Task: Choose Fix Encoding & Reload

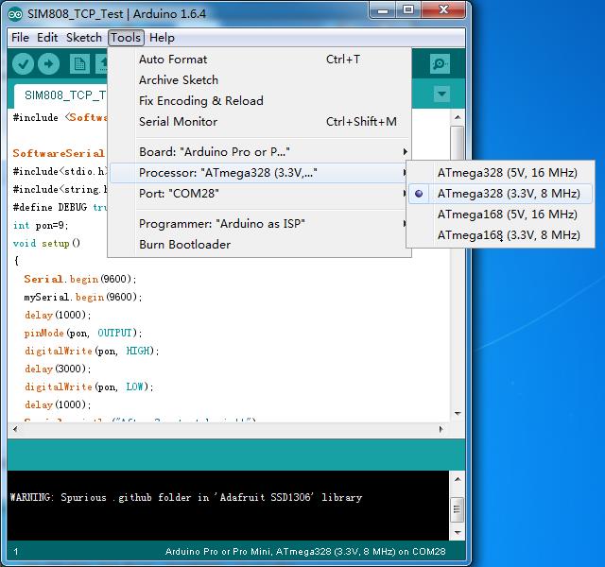Action: [260, 101]
